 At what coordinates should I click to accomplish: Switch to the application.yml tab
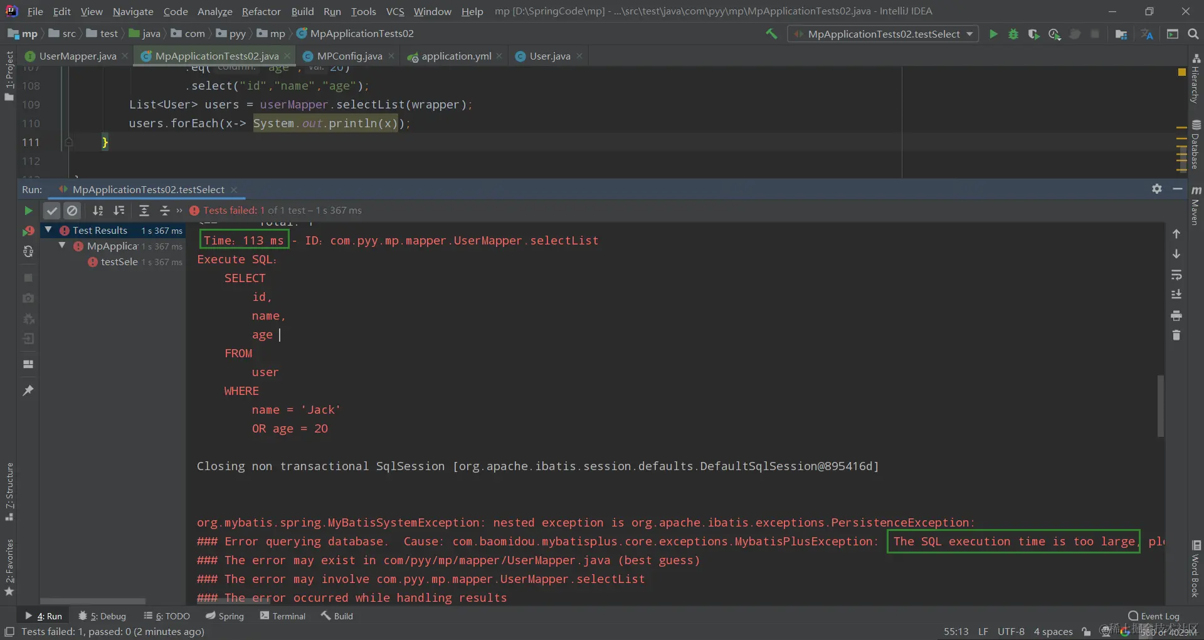pyautogui.click(x=456, y=56)
